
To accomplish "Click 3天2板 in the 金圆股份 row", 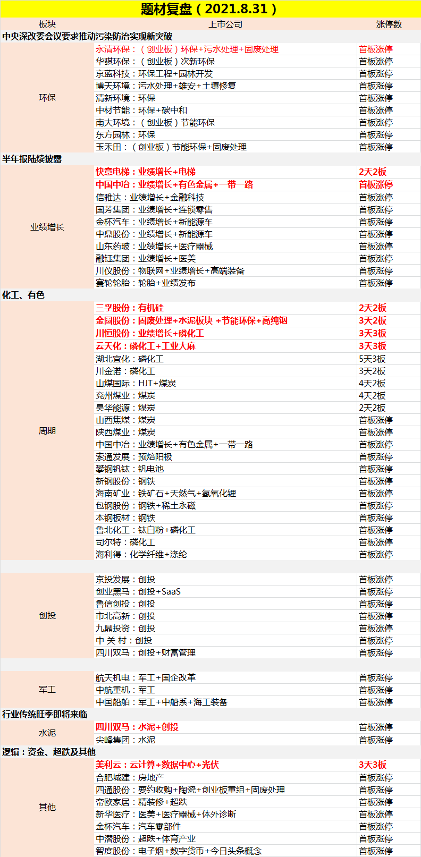I will pyautogui.click(x=373, y=321).
